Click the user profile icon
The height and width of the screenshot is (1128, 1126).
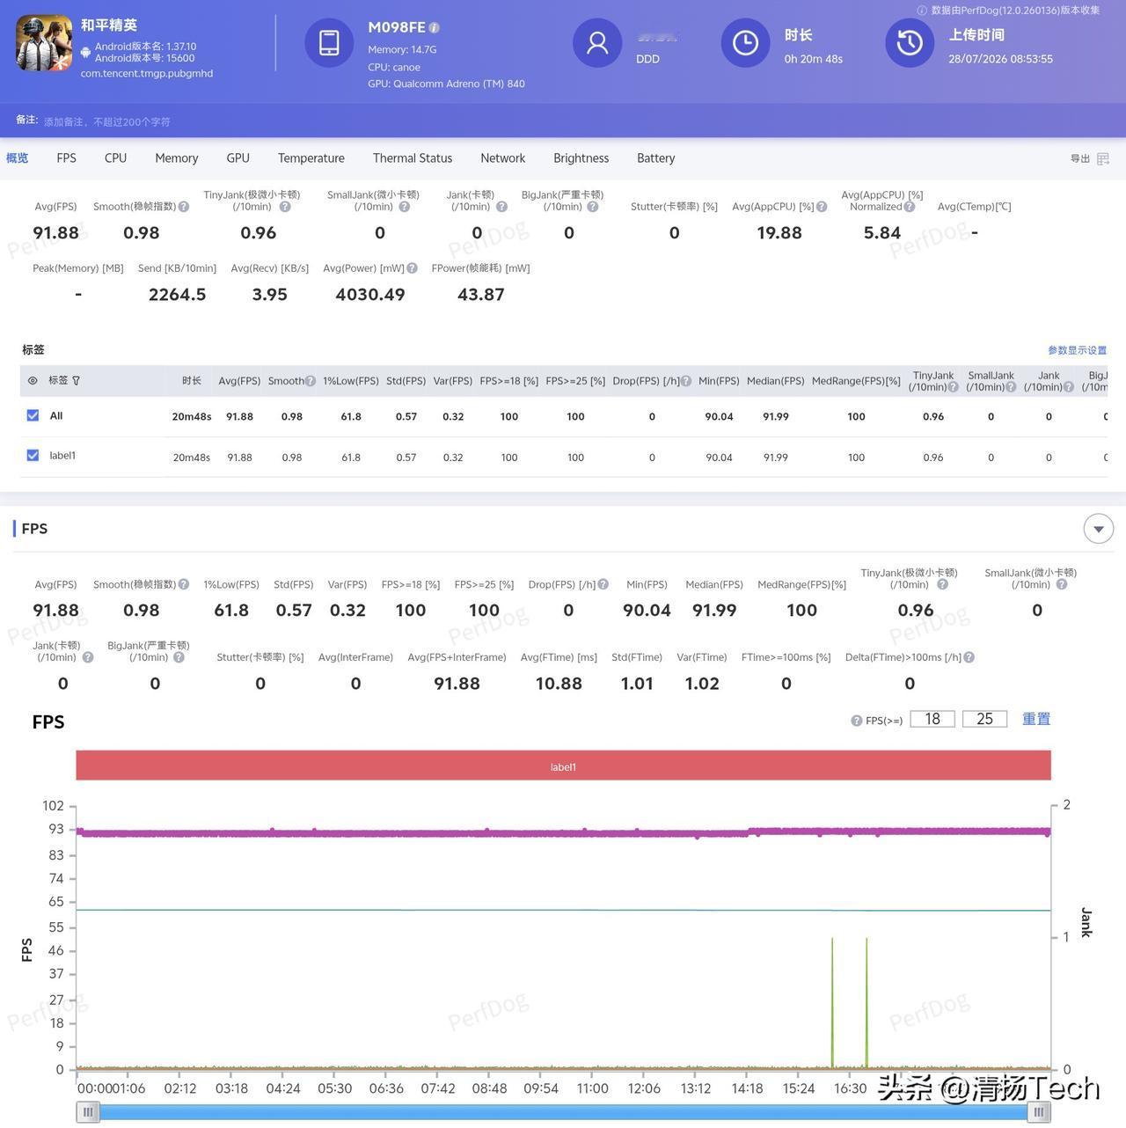click(597, 42)
